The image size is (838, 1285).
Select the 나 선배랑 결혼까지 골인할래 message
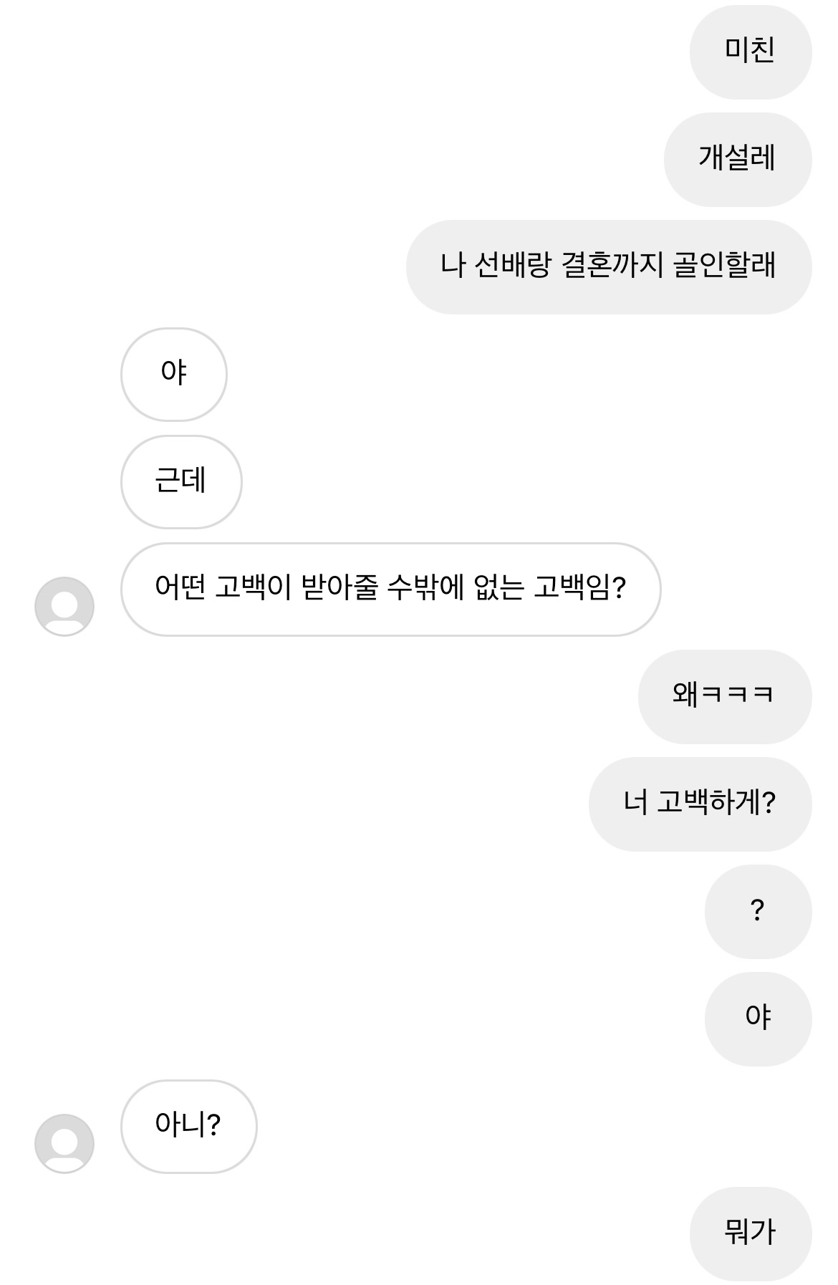(x=608, y=266)
